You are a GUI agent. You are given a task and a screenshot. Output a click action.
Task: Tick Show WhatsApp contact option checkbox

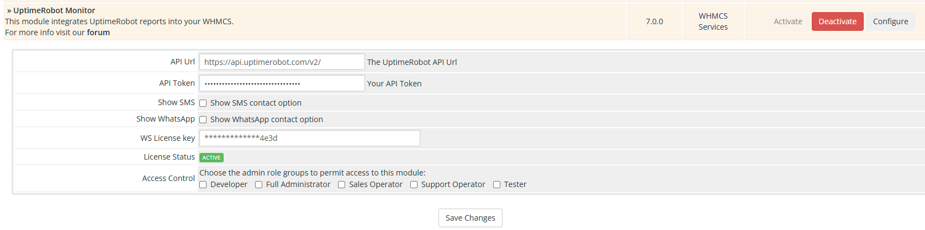(x=203, y=119)
